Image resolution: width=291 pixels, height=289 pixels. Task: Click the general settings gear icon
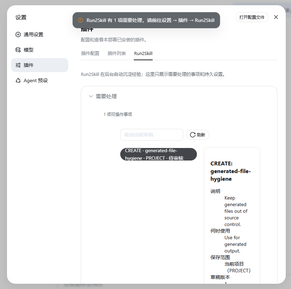(18, 34)
